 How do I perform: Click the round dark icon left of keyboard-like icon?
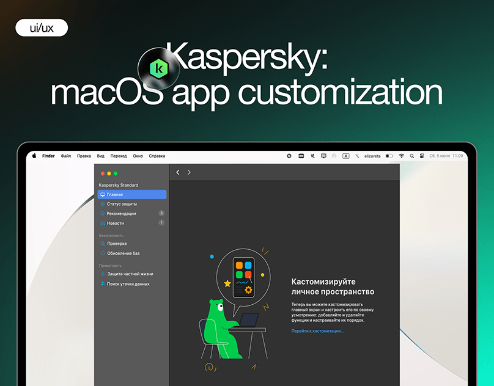(x=289, y=156)
